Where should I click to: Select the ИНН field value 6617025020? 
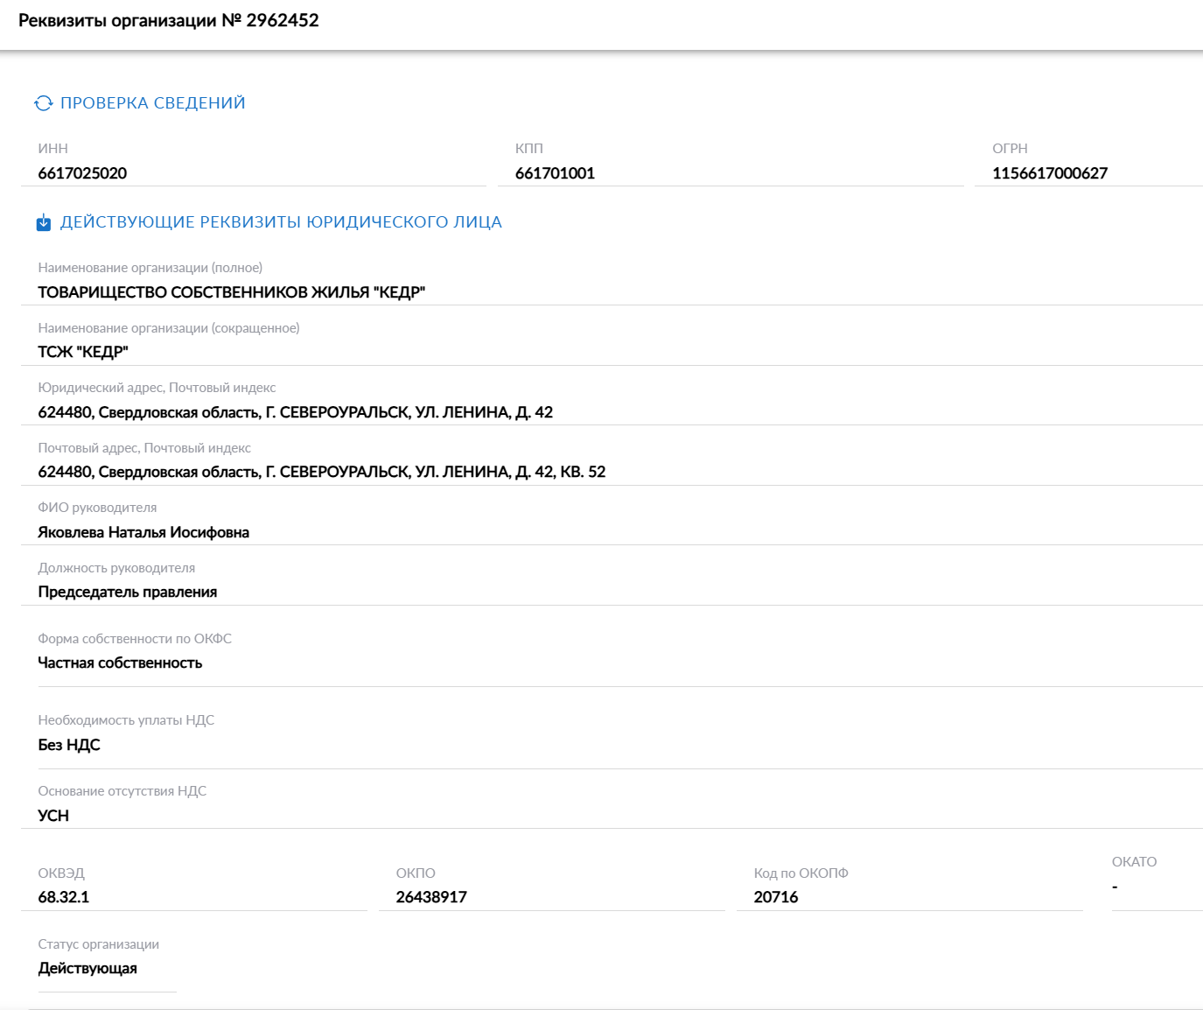[82, 173]
